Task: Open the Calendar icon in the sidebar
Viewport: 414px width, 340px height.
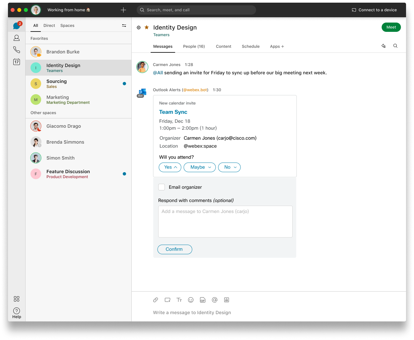Action: coord(17,62)
